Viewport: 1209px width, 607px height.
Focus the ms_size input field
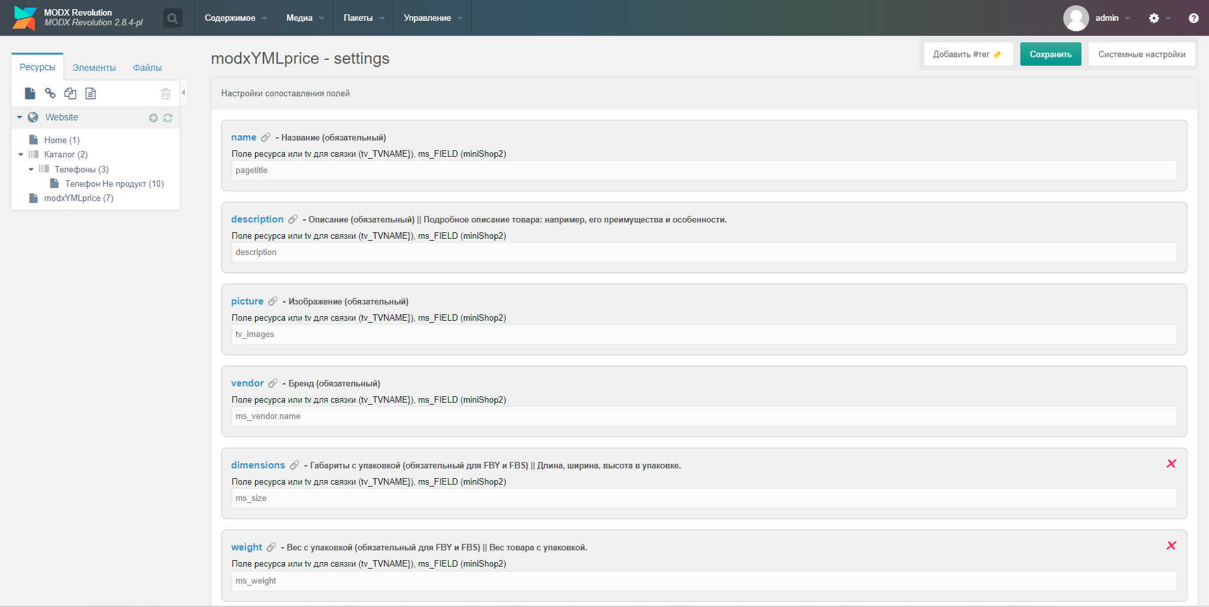(704, 498)
